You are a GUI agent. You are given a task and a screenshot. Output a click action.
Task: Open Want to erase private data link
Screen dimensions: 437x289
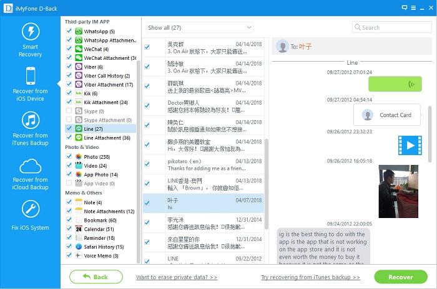(177, 277)
